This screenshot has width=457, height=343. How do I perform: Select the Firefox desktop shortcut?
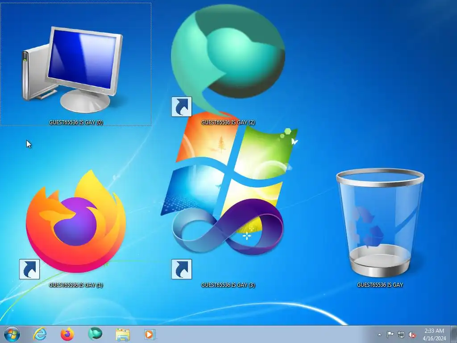tap(76, 222)
